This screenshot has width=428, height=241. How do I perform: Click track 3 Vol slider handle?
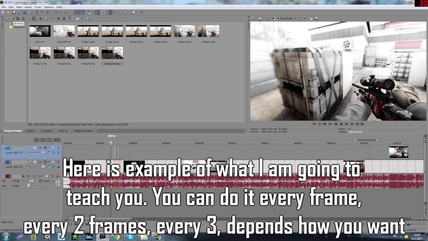[31, 181]
